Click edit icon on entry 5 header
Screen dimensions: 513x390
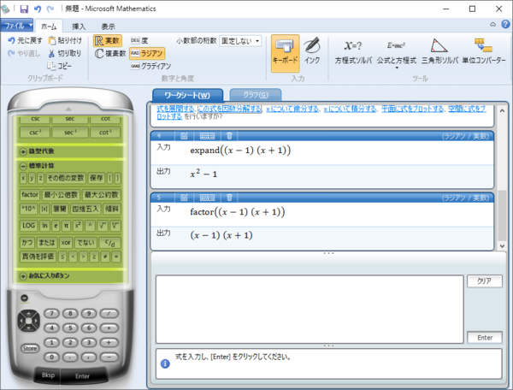pyautogui.click(x=184, y=198)
